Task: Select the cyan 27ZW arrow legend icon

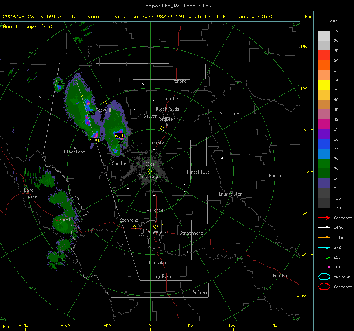Action: pyautogui.click(x=324, y=248)
